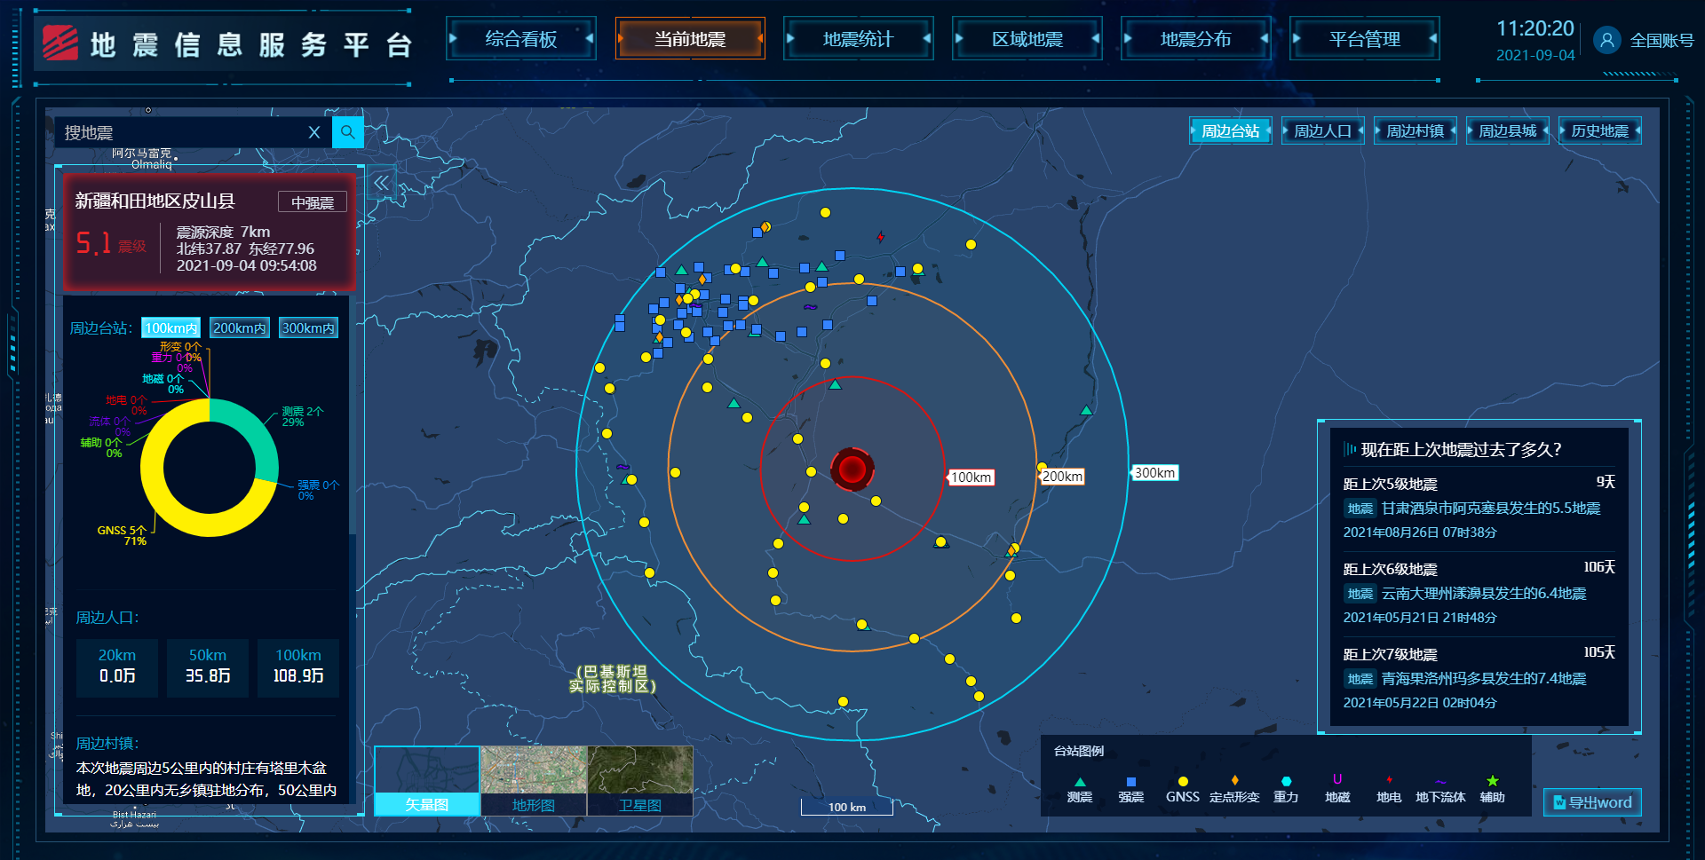This screenshot has width=1705, height=860.
Task: Click the search magnifier icon
Action: pyautogui.click(x=347, y=132)
